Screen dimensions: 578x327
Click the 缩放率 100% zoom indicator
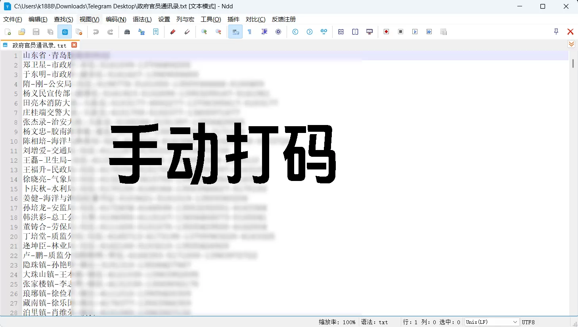[x=337, y=322]
